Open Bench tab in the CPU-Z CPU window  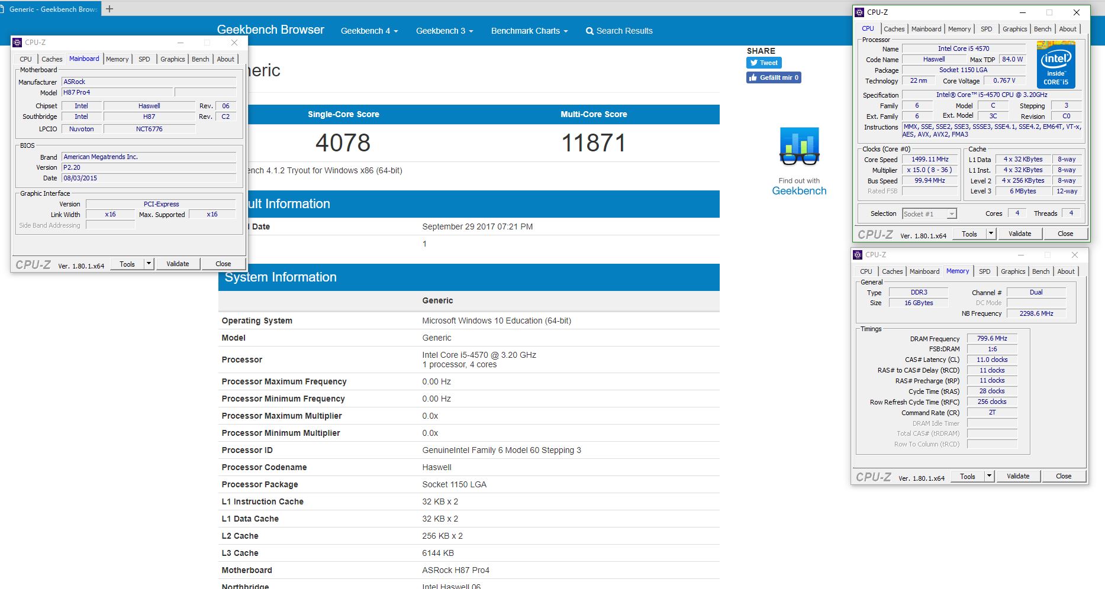coord(1043,29)
